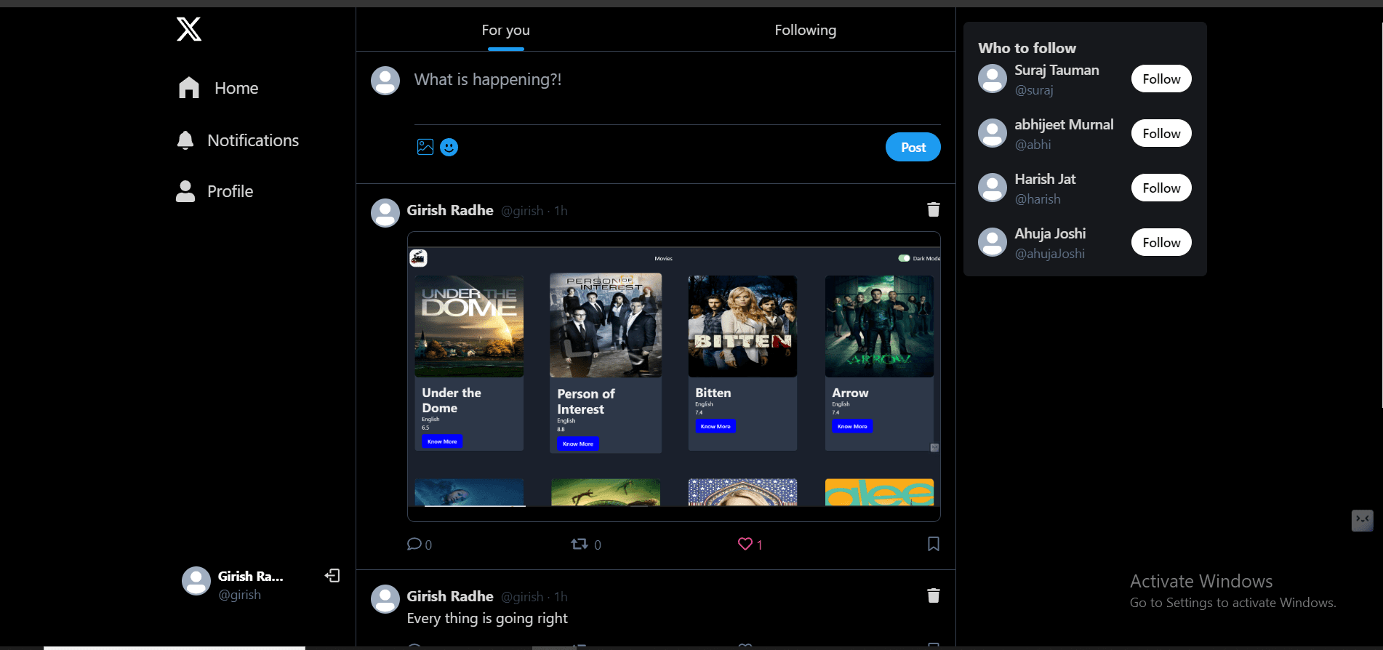Open Home from the sidebar
1383x650 pixels.
[x=219, y=88]
